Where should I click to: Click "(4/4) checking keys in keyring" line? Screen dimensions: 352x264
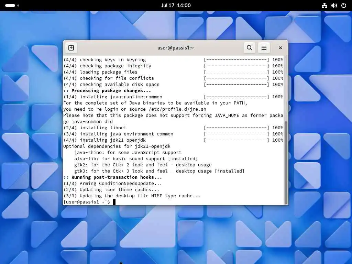(174, 60)
